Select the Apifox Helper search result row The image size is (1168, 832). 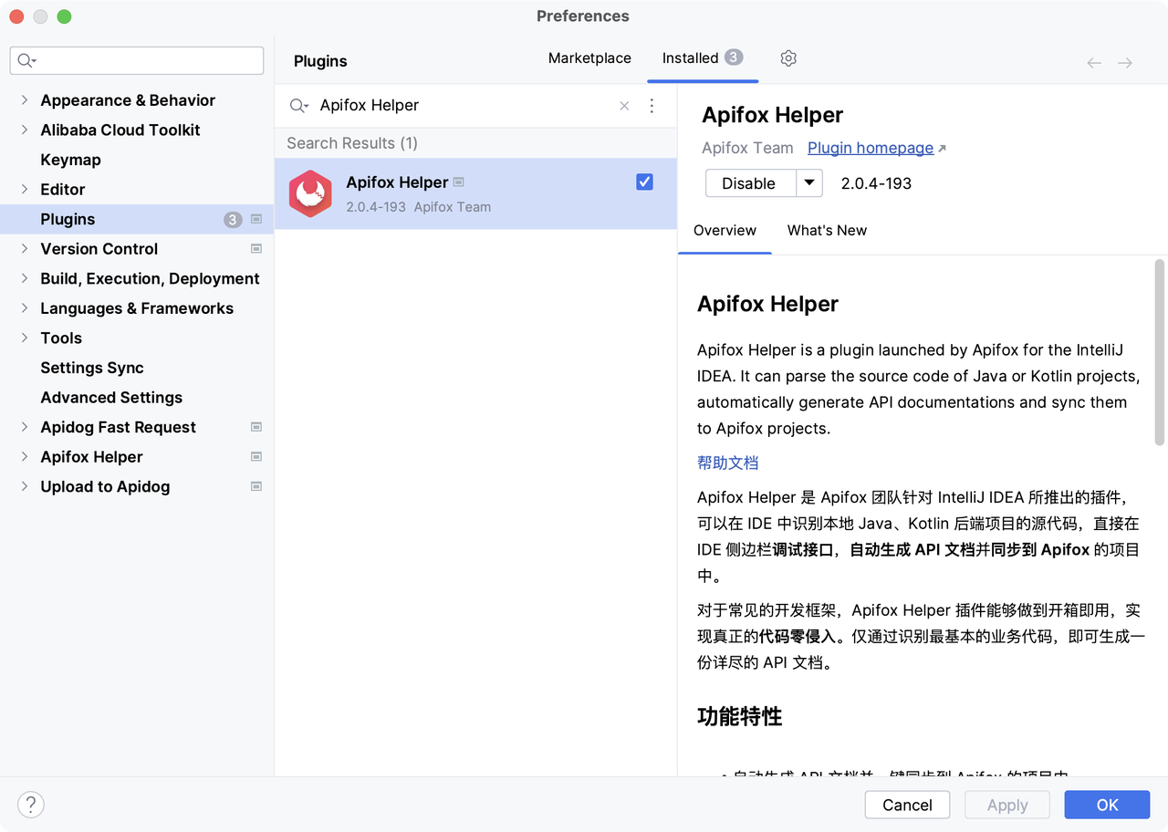point(475,194)
